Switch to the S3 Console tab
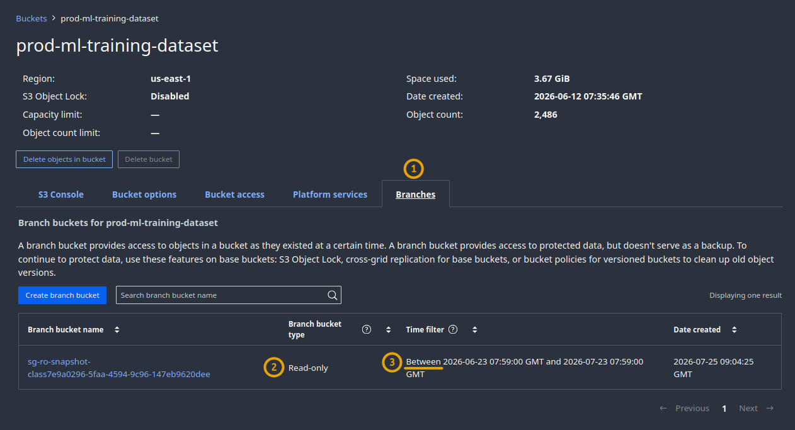795x430 pixels. click(x=61, y=195)
